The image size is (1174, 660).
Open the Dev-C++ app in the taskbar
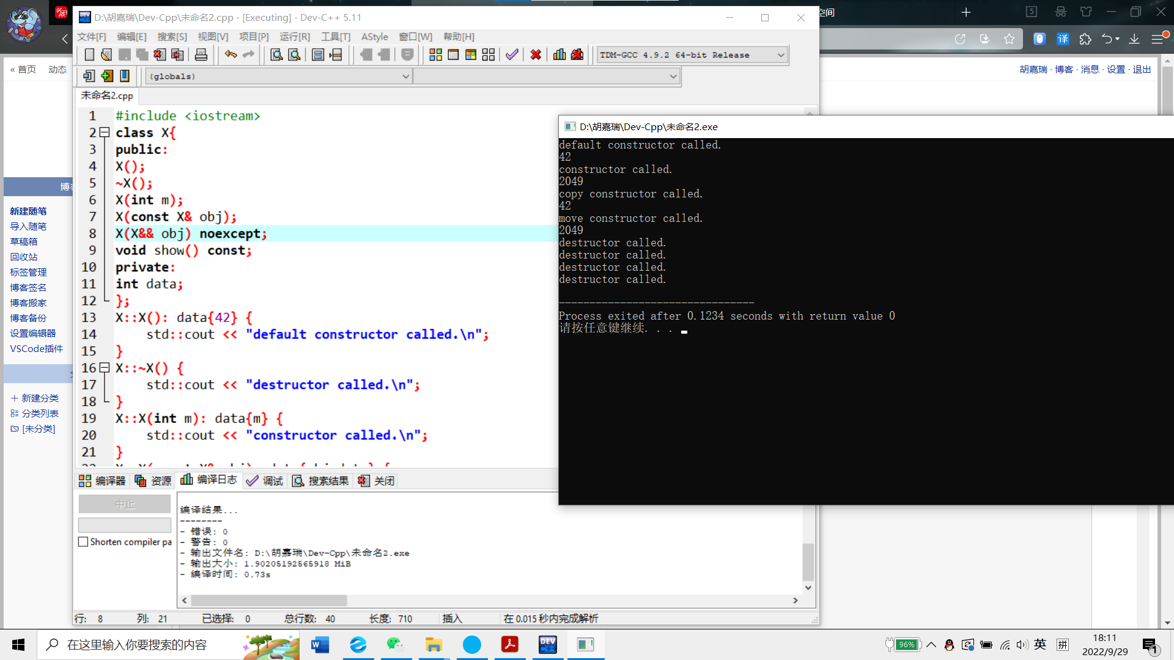(548, 645)
